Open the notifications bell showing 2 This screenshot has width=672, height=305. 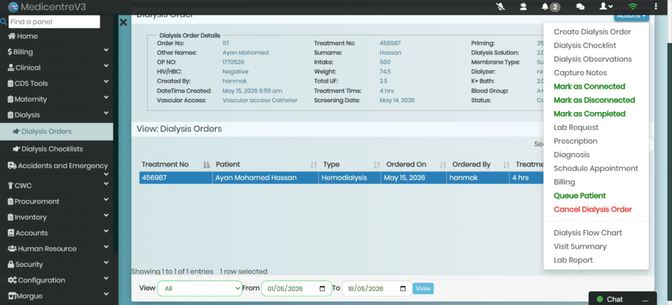coord(551,7)
